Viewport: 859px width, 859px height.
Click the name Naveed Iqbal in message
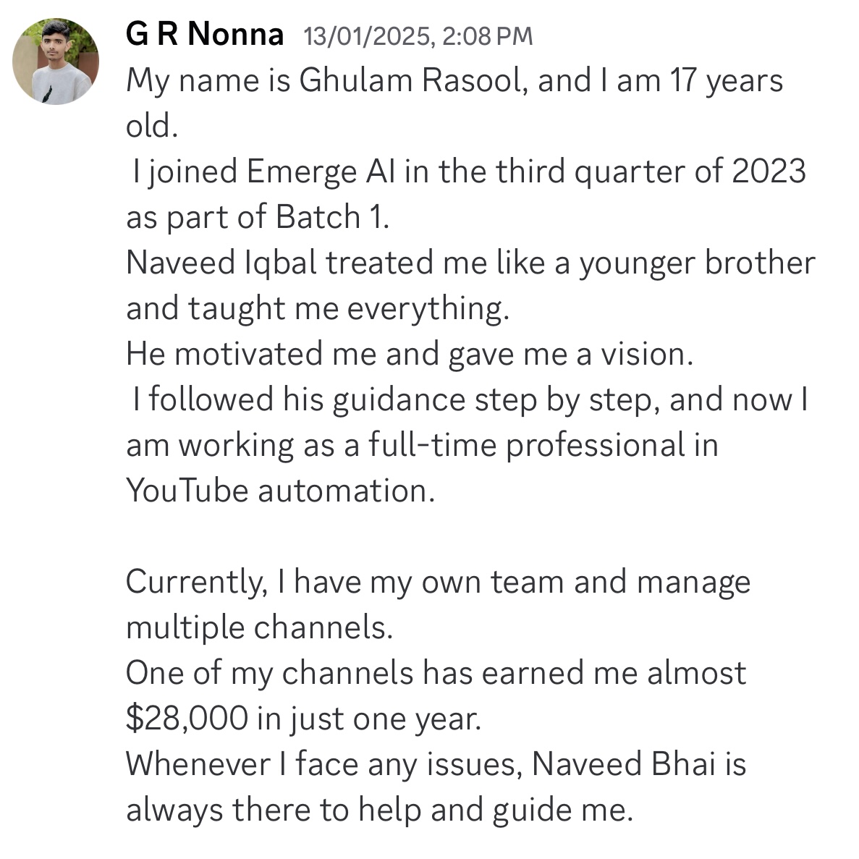tap(221, 263)
